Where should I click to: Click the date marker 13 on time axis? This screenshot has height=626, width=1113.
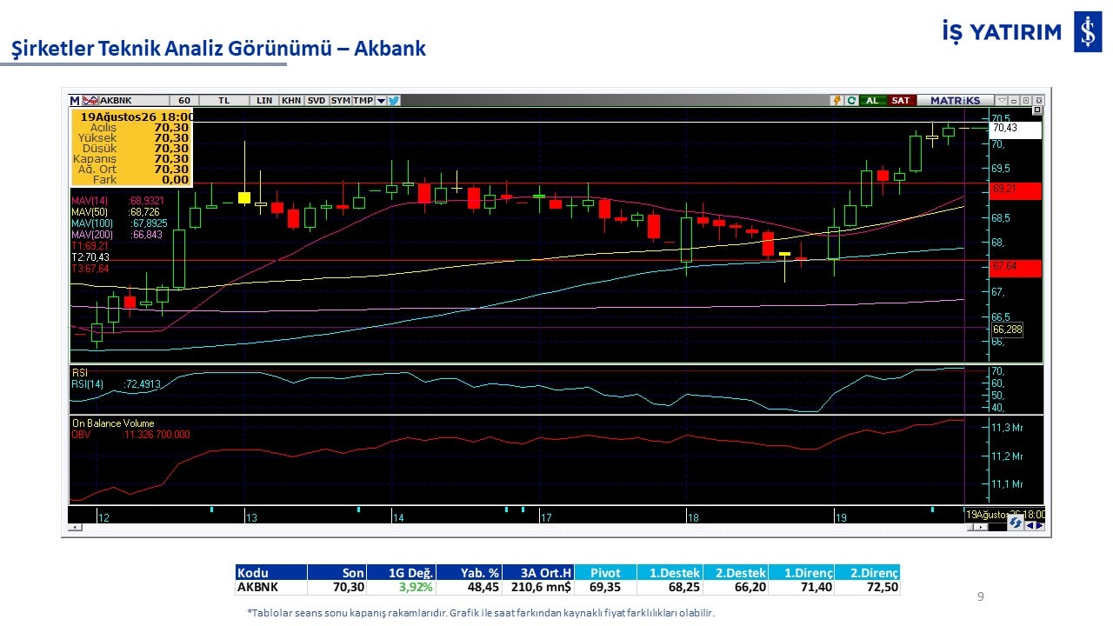pos(251,518)
